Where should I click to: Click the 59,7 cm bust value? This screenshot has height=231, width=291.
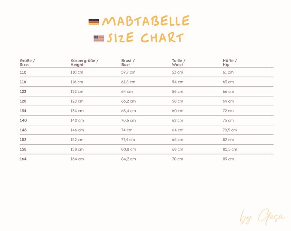(128, 72)
